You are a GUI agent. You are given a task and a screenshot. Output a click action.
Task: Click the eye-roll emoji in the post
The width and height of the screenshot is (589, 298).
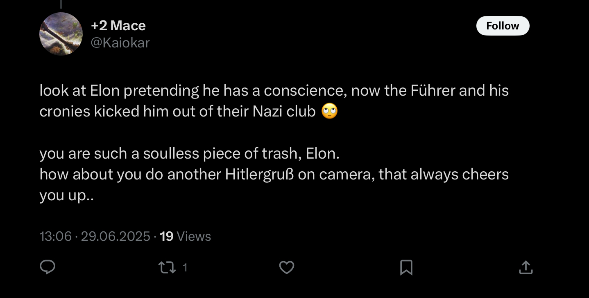point(330,111)
